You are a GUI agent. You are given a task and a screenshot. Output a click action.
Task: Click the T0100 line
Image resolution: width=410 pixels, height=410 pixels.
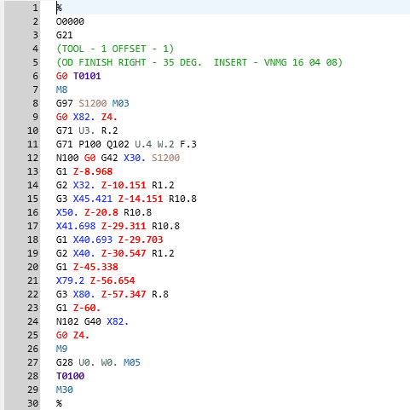pyautogui.click(x=70, y=376)
